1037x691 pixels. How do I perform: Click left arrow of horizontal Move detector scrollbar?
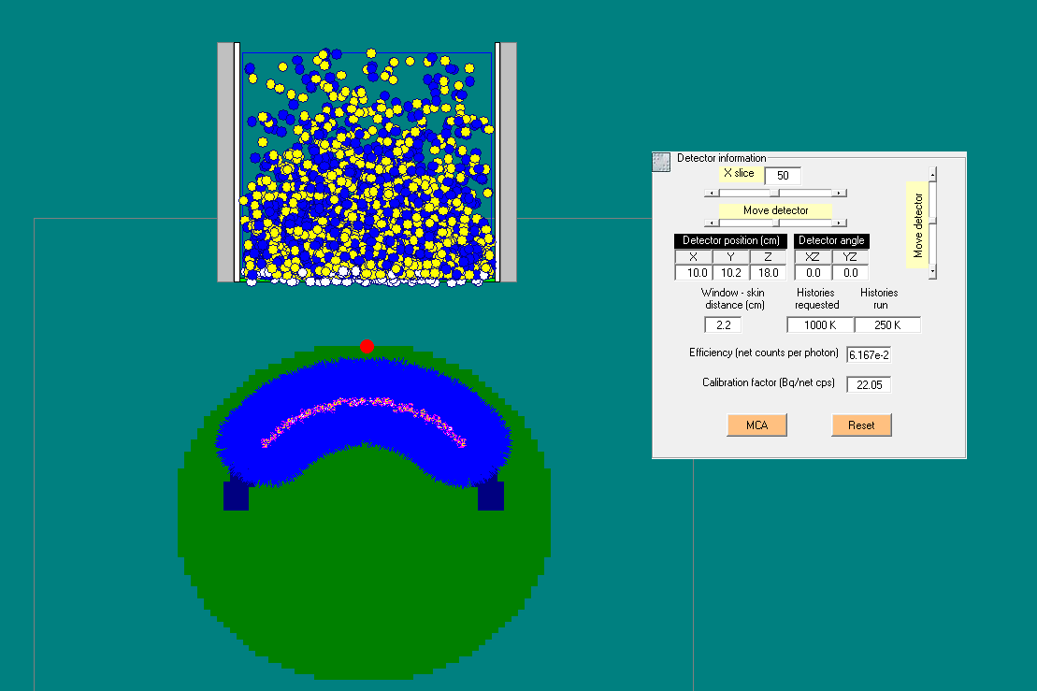tap(710, 223)
